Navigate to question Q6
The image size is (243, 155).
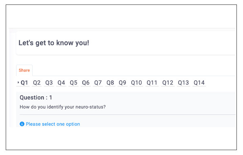86,83
